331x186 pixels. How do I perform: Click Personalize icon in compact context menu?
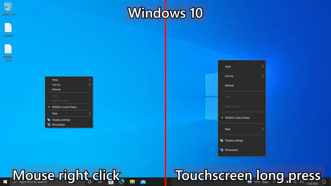click(49, 125)
